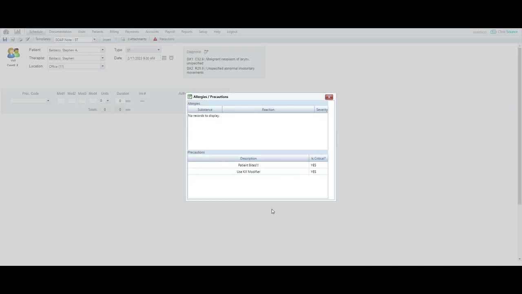Expand the Patient dropdown

click(102, 50)
